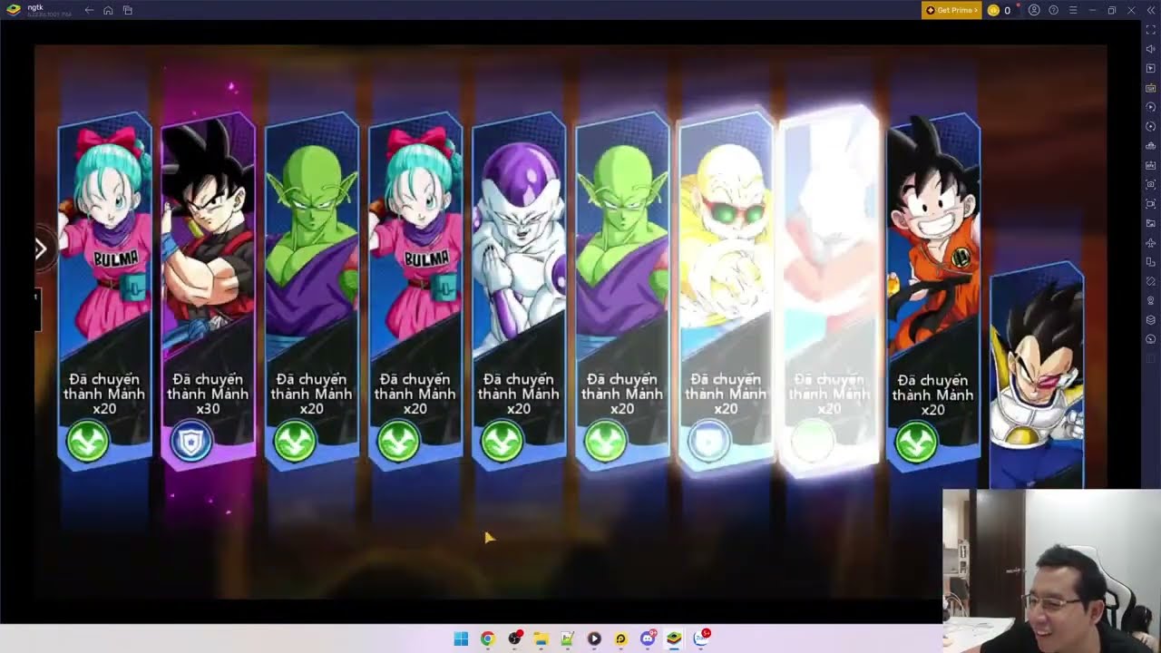Click the 'ngtk' window title text
The height and width of the screenshot is (653, 1161).
coord(34,6)
